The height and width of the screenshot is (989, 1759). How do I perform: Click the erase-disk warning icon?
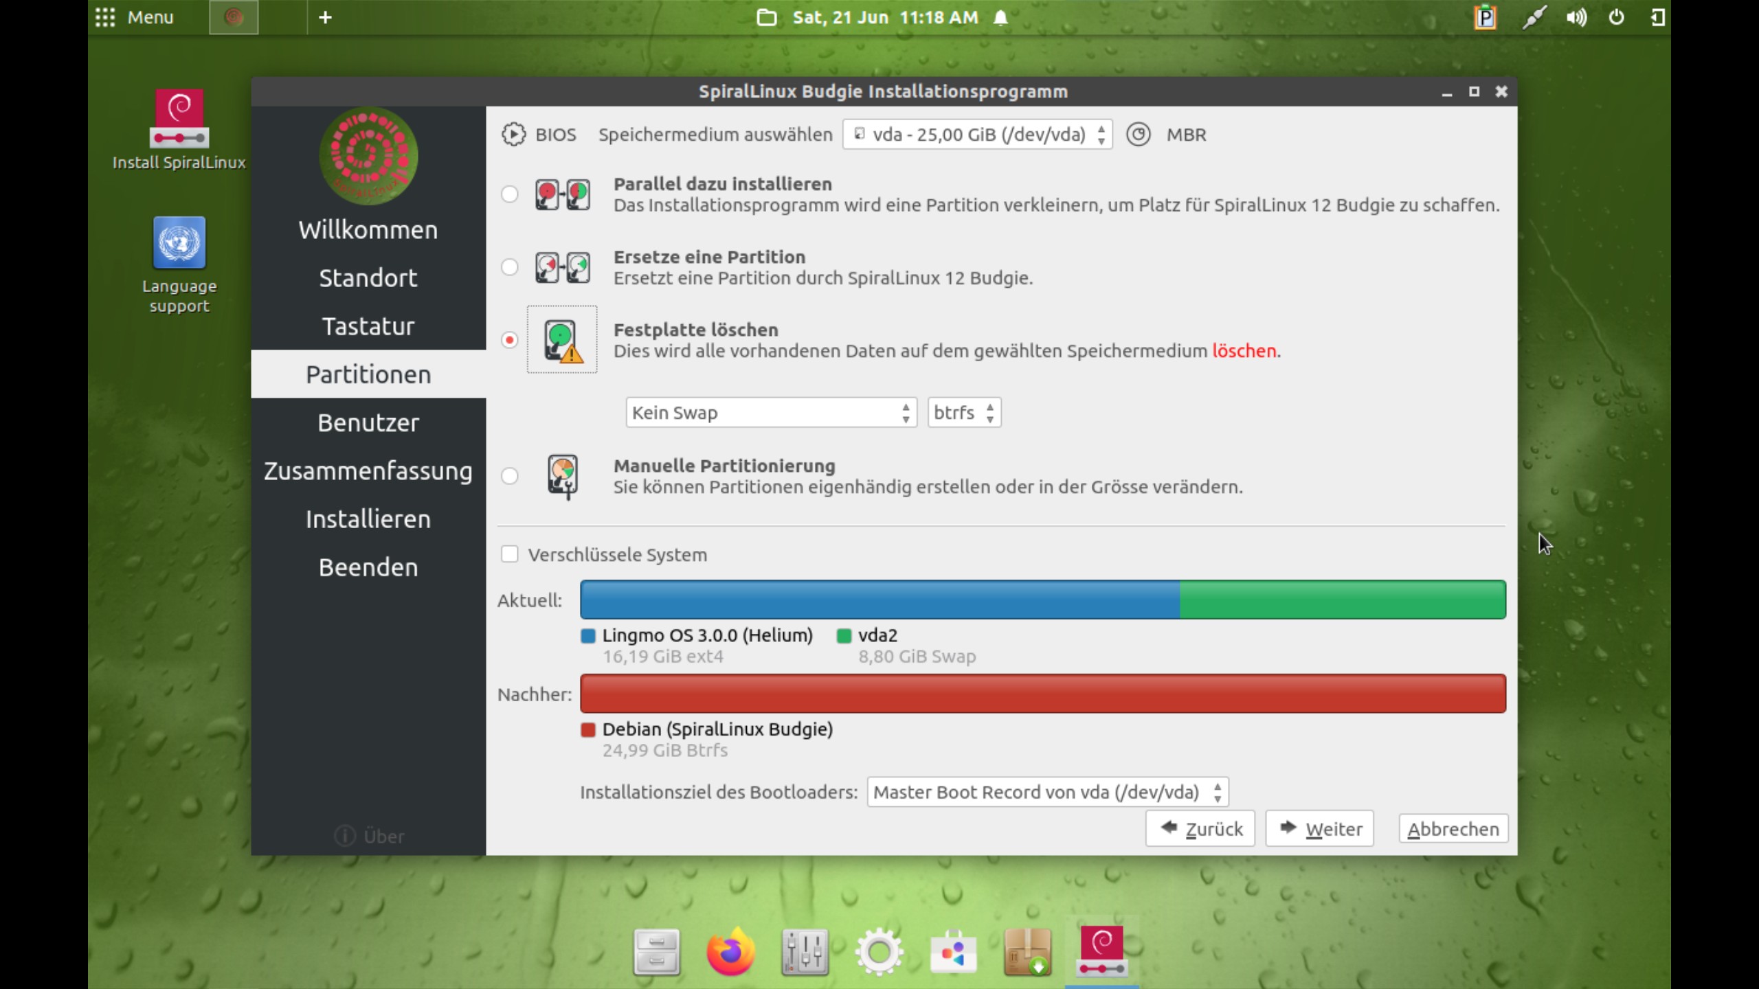click(x=562, y=341)
